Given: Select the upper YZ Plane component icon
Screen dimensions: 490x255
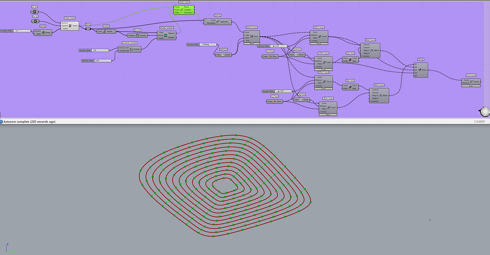Looking at the screenshot, I should point(270,56).
